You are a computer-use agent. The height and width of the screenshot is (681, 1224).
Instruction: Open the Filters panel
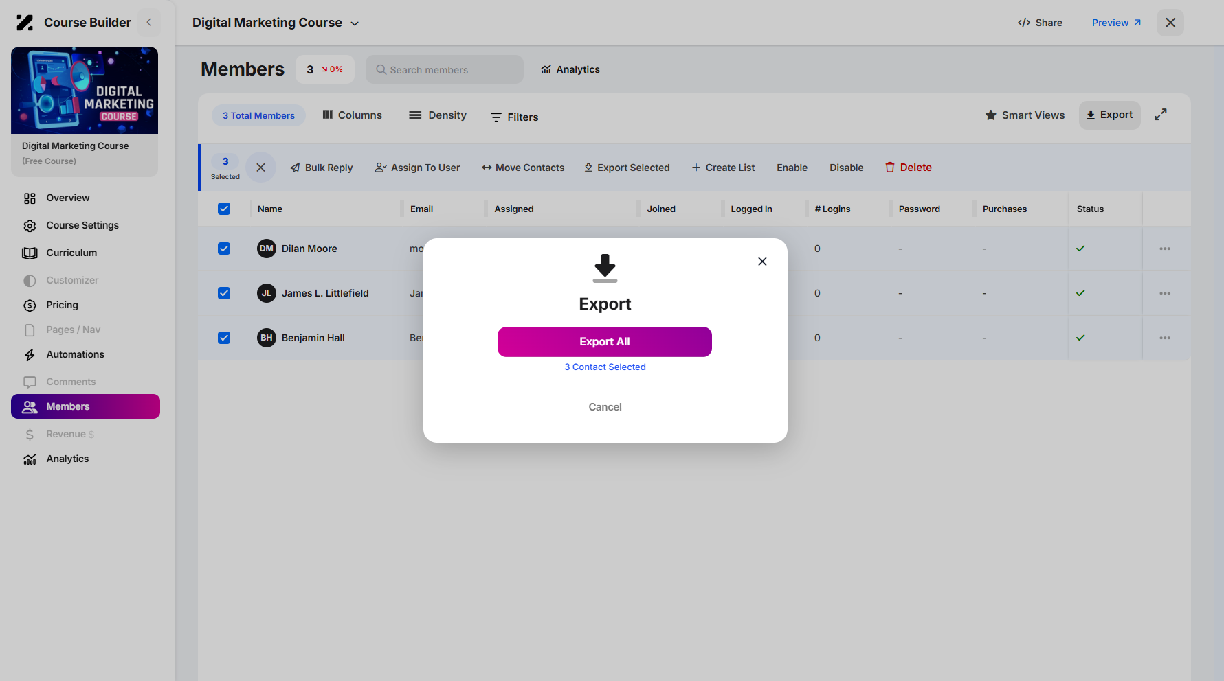(514, 117)
